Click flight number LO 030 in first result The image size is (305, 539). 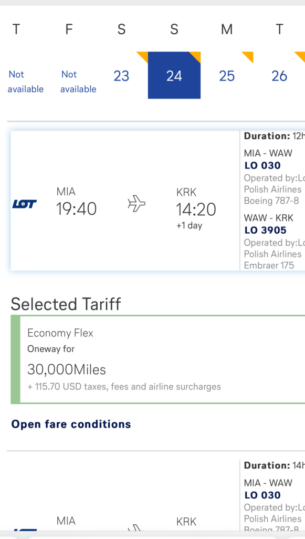(262, 165)
